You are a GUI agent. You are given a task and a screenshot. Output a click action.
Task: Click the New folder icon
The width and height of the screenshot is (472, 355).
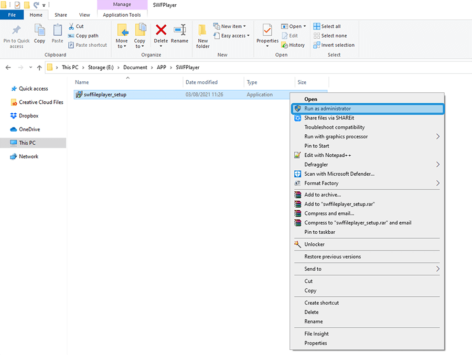[x=202, y=30]
